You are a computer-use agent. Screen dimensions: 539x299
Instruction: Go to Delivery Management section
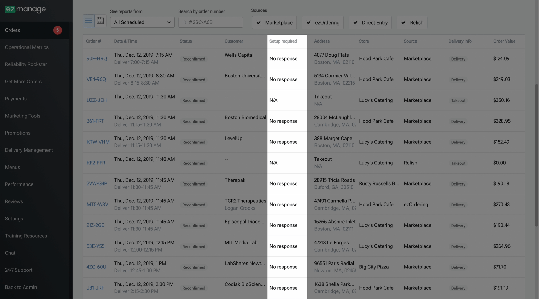pos(29,150)
